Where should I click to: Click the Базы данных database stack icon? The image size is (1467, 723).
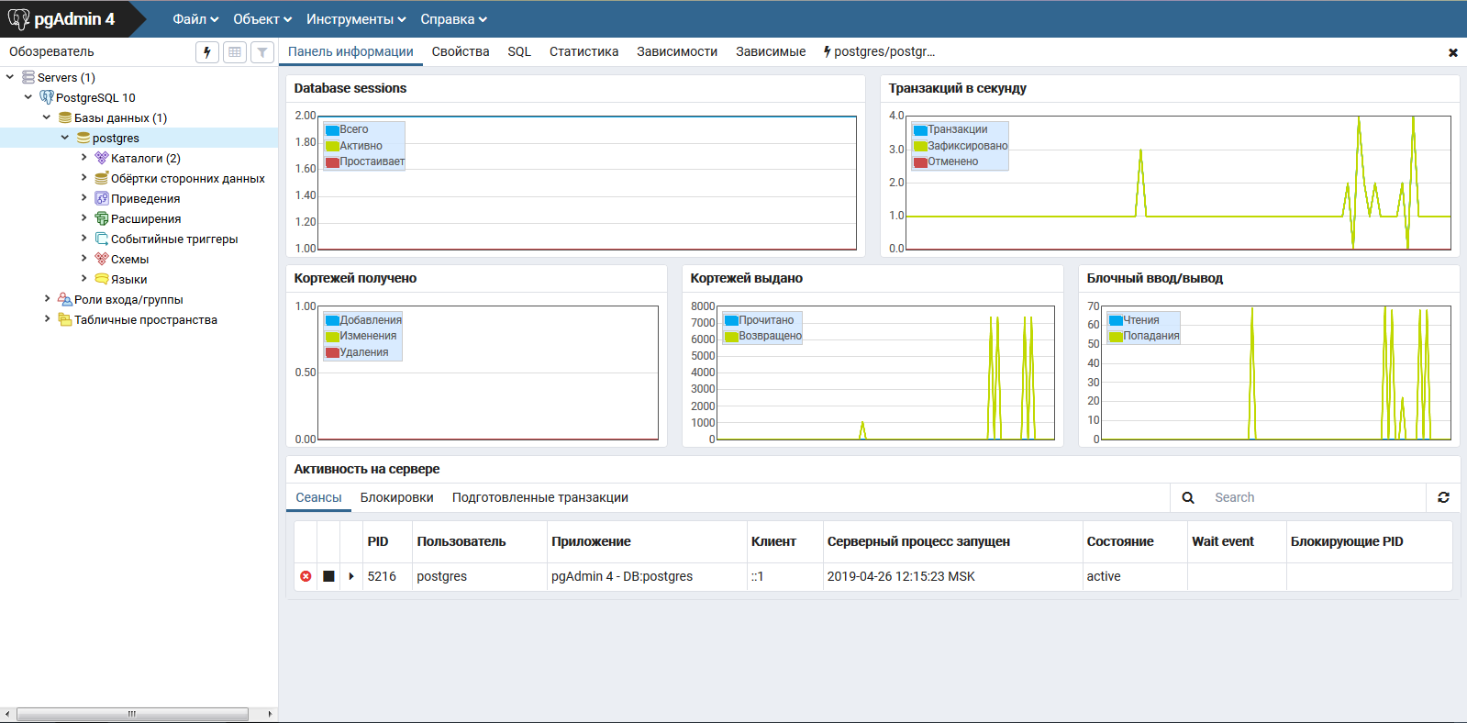(65, 117)
